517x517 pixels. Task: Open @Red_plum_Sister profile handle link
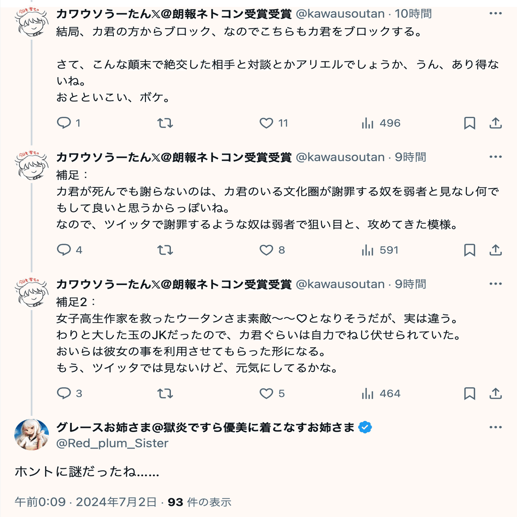tap(112, 443)
